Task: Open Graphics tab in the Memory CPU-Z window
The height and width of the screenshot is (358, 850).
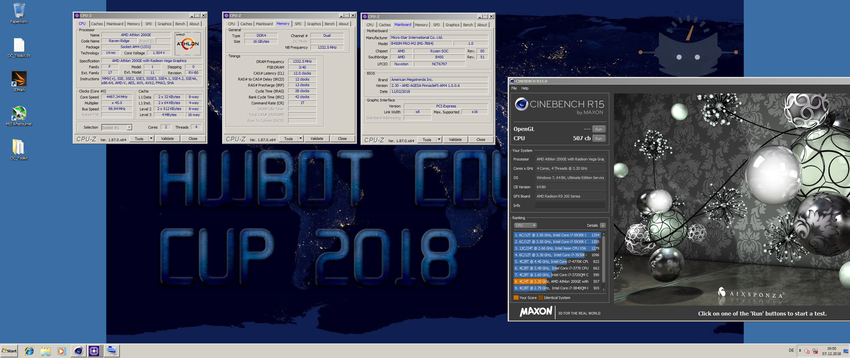Action: (314, 24)
